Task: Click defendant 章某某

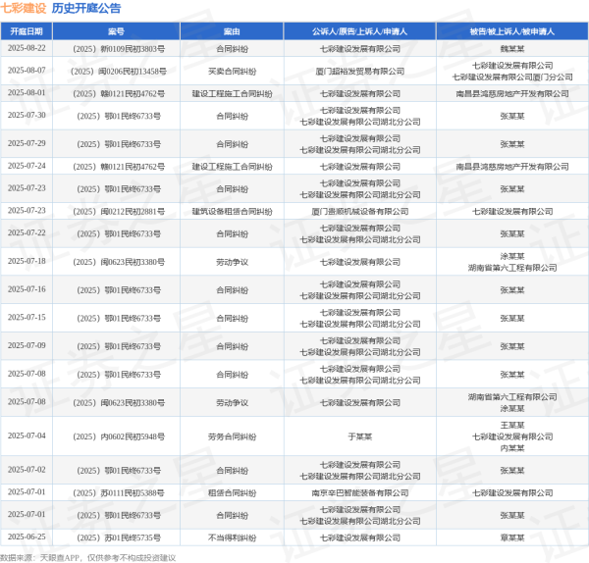Action: 512,537
